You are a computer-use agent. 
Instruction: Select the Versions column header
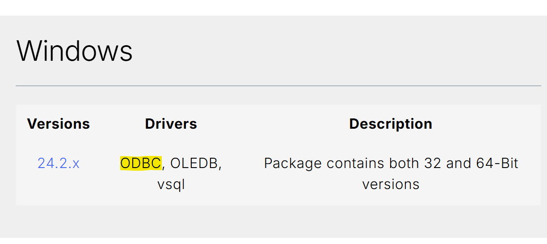coord(59,124)
